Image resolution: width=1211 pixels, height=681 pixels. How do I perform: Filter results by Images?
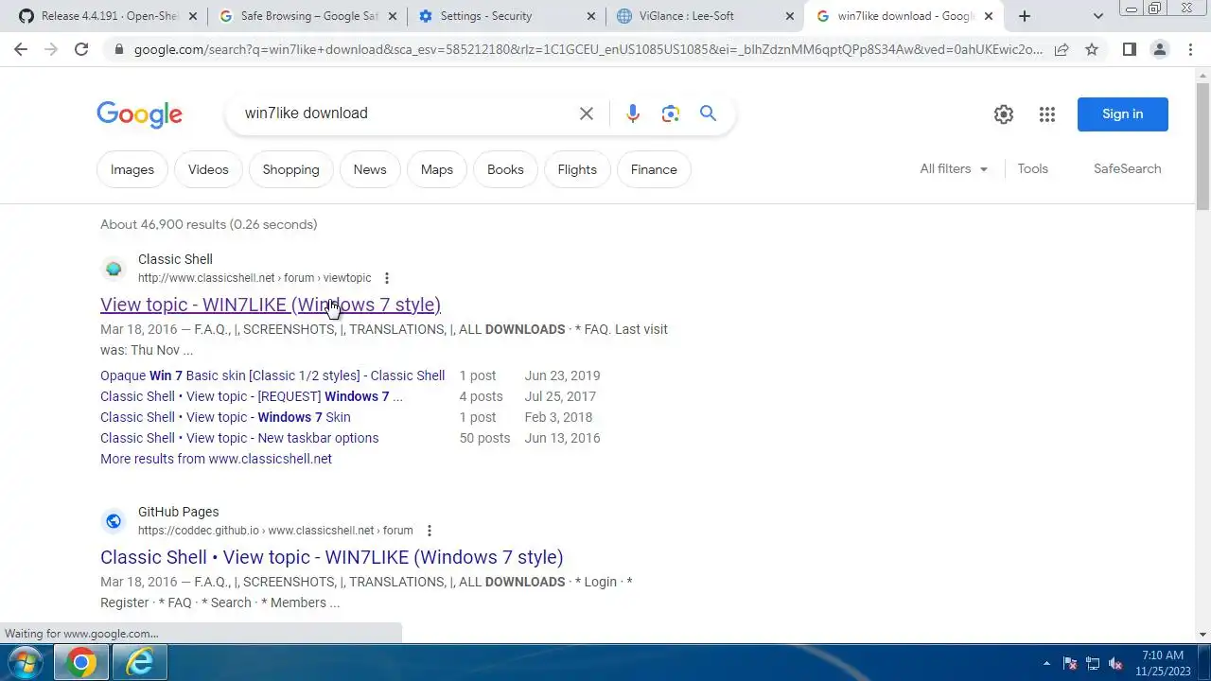click(132, 169)
